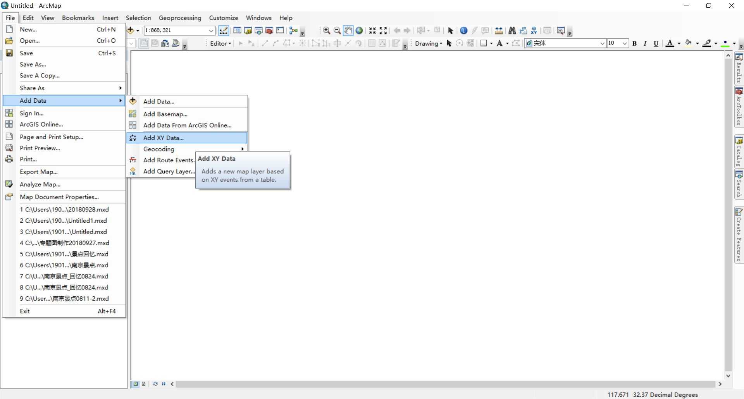Viewport: 744px width, 399px height.
Task: Open the Add Data button dropdown arrow
Action: [138, 31]
